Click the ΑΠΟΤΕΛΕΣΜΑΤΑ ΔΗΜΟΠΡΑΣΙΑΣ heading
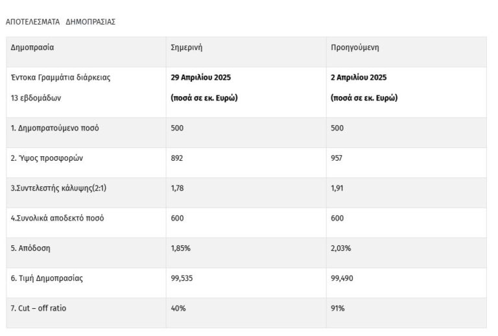The height and width of the screenshot is (336, 498). tap(60, 21)
